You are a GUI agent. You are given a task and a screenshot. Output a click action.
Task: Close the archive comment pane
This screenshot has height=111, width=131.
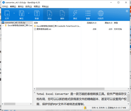coord(35,93)
